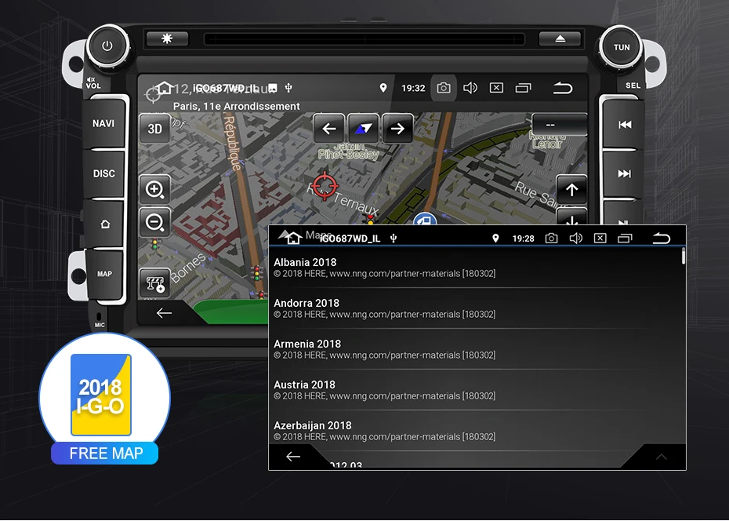Rotate the map left with the arrow button
The height and width of the screenshot is (521, 729).
329,129
